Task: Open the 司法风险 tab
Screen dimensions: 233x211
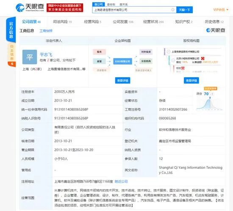Action: click(x=62, y=22)
